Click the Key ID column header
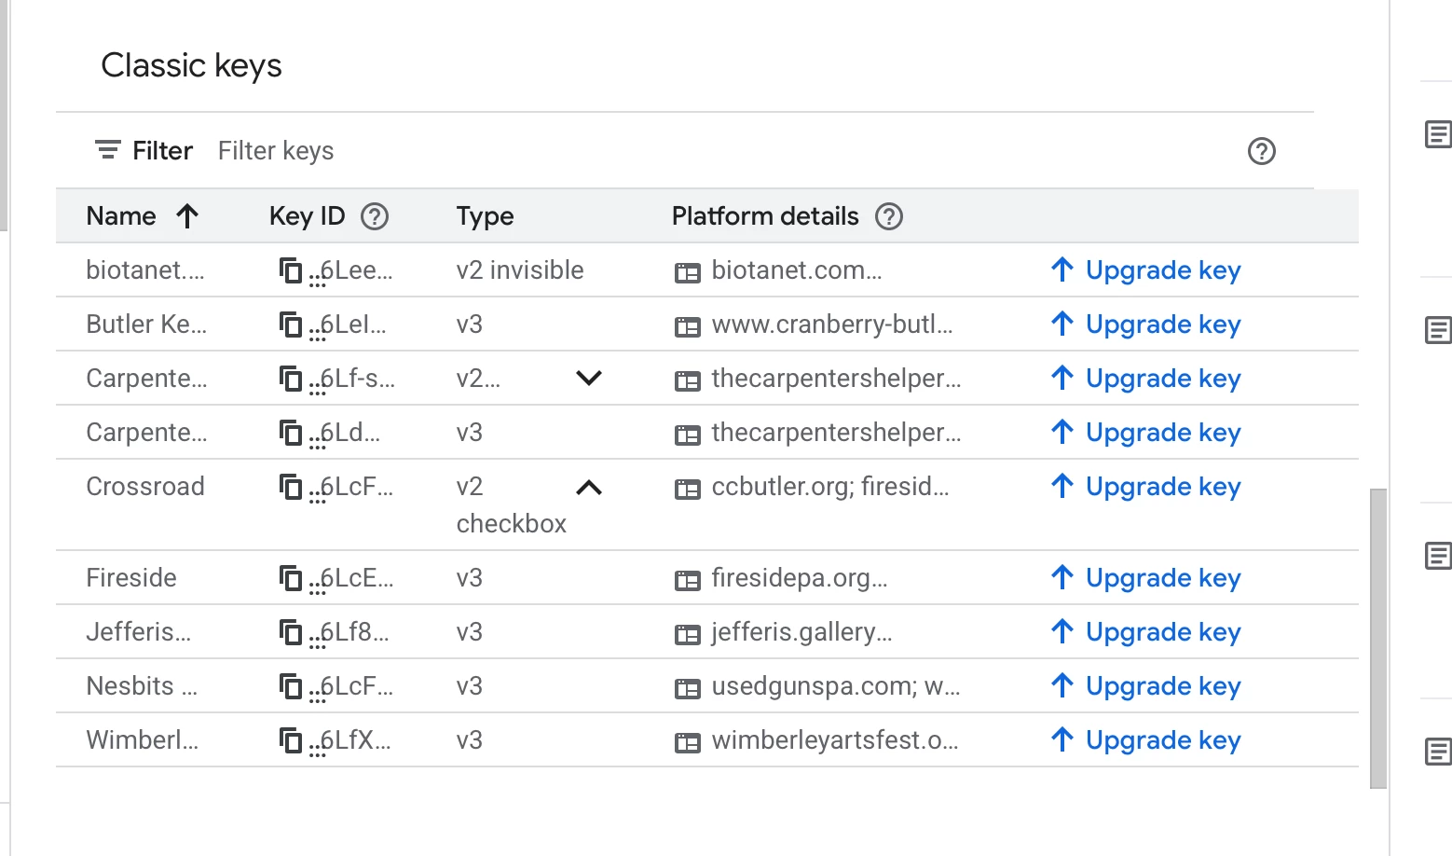This screenshot has width=1452, height=856. pyautogui.click(x=307, y=216)
